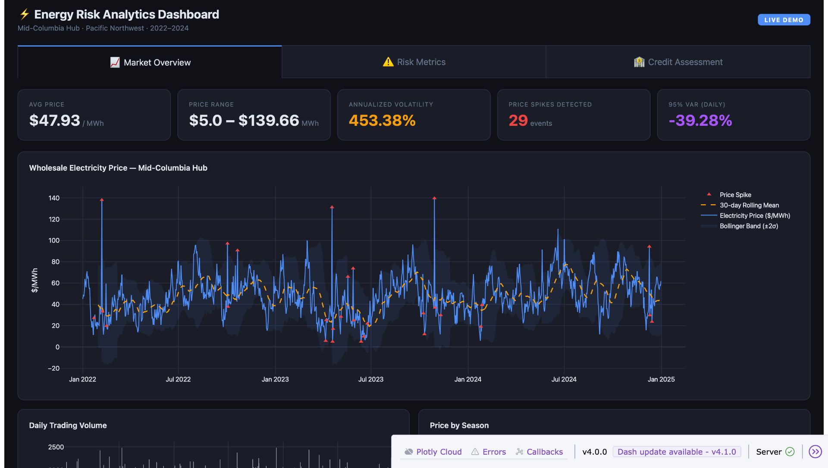This screenshot has width=828, height=468.
Task: Toggle Bollinger Band legend entry
Action: (x=749, y=226)
